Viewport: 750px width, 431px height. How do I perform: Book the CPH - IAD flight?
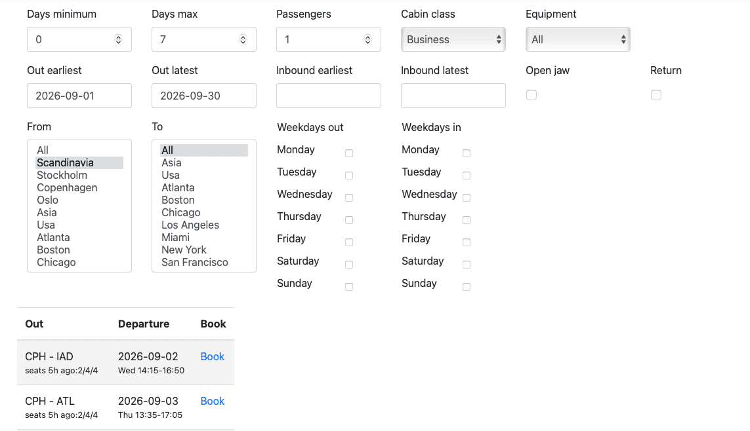click(212, 356)
